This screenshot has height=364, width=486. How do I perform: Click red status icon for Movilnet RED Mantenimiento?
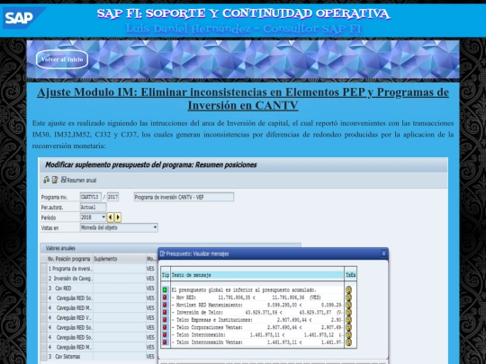[x=165, y=305]
